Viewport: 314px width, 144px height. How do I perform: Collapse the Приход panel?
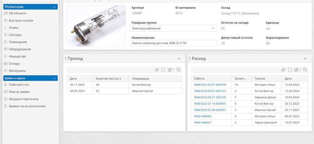coord(179,58)
